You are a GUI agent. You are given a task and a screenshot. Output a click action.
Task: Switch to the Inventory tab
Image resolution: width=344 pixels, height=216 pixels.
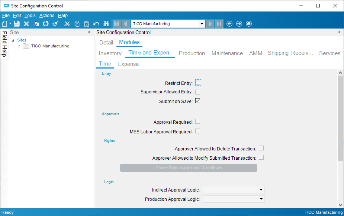point(110,53)
